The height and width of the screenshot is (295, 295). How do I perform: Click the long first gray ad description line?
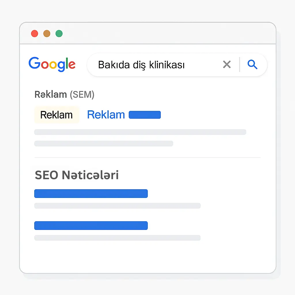pos(140,132)
